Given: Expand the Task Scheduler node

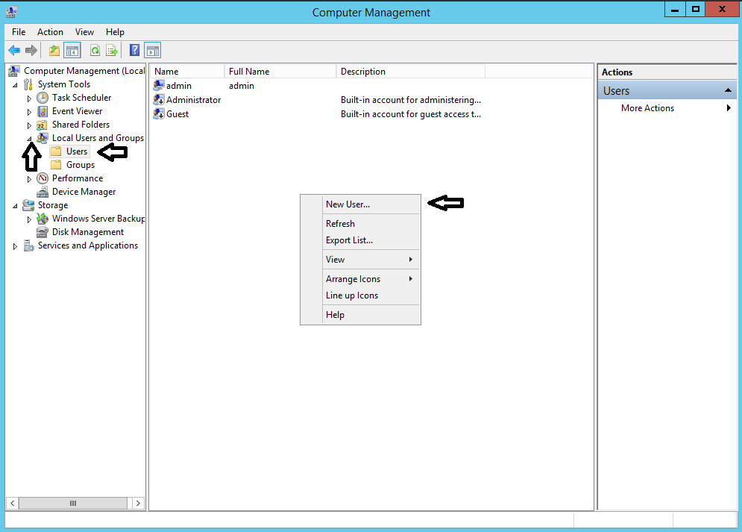Looking at the screenshot, I should [x=29, y=98].
